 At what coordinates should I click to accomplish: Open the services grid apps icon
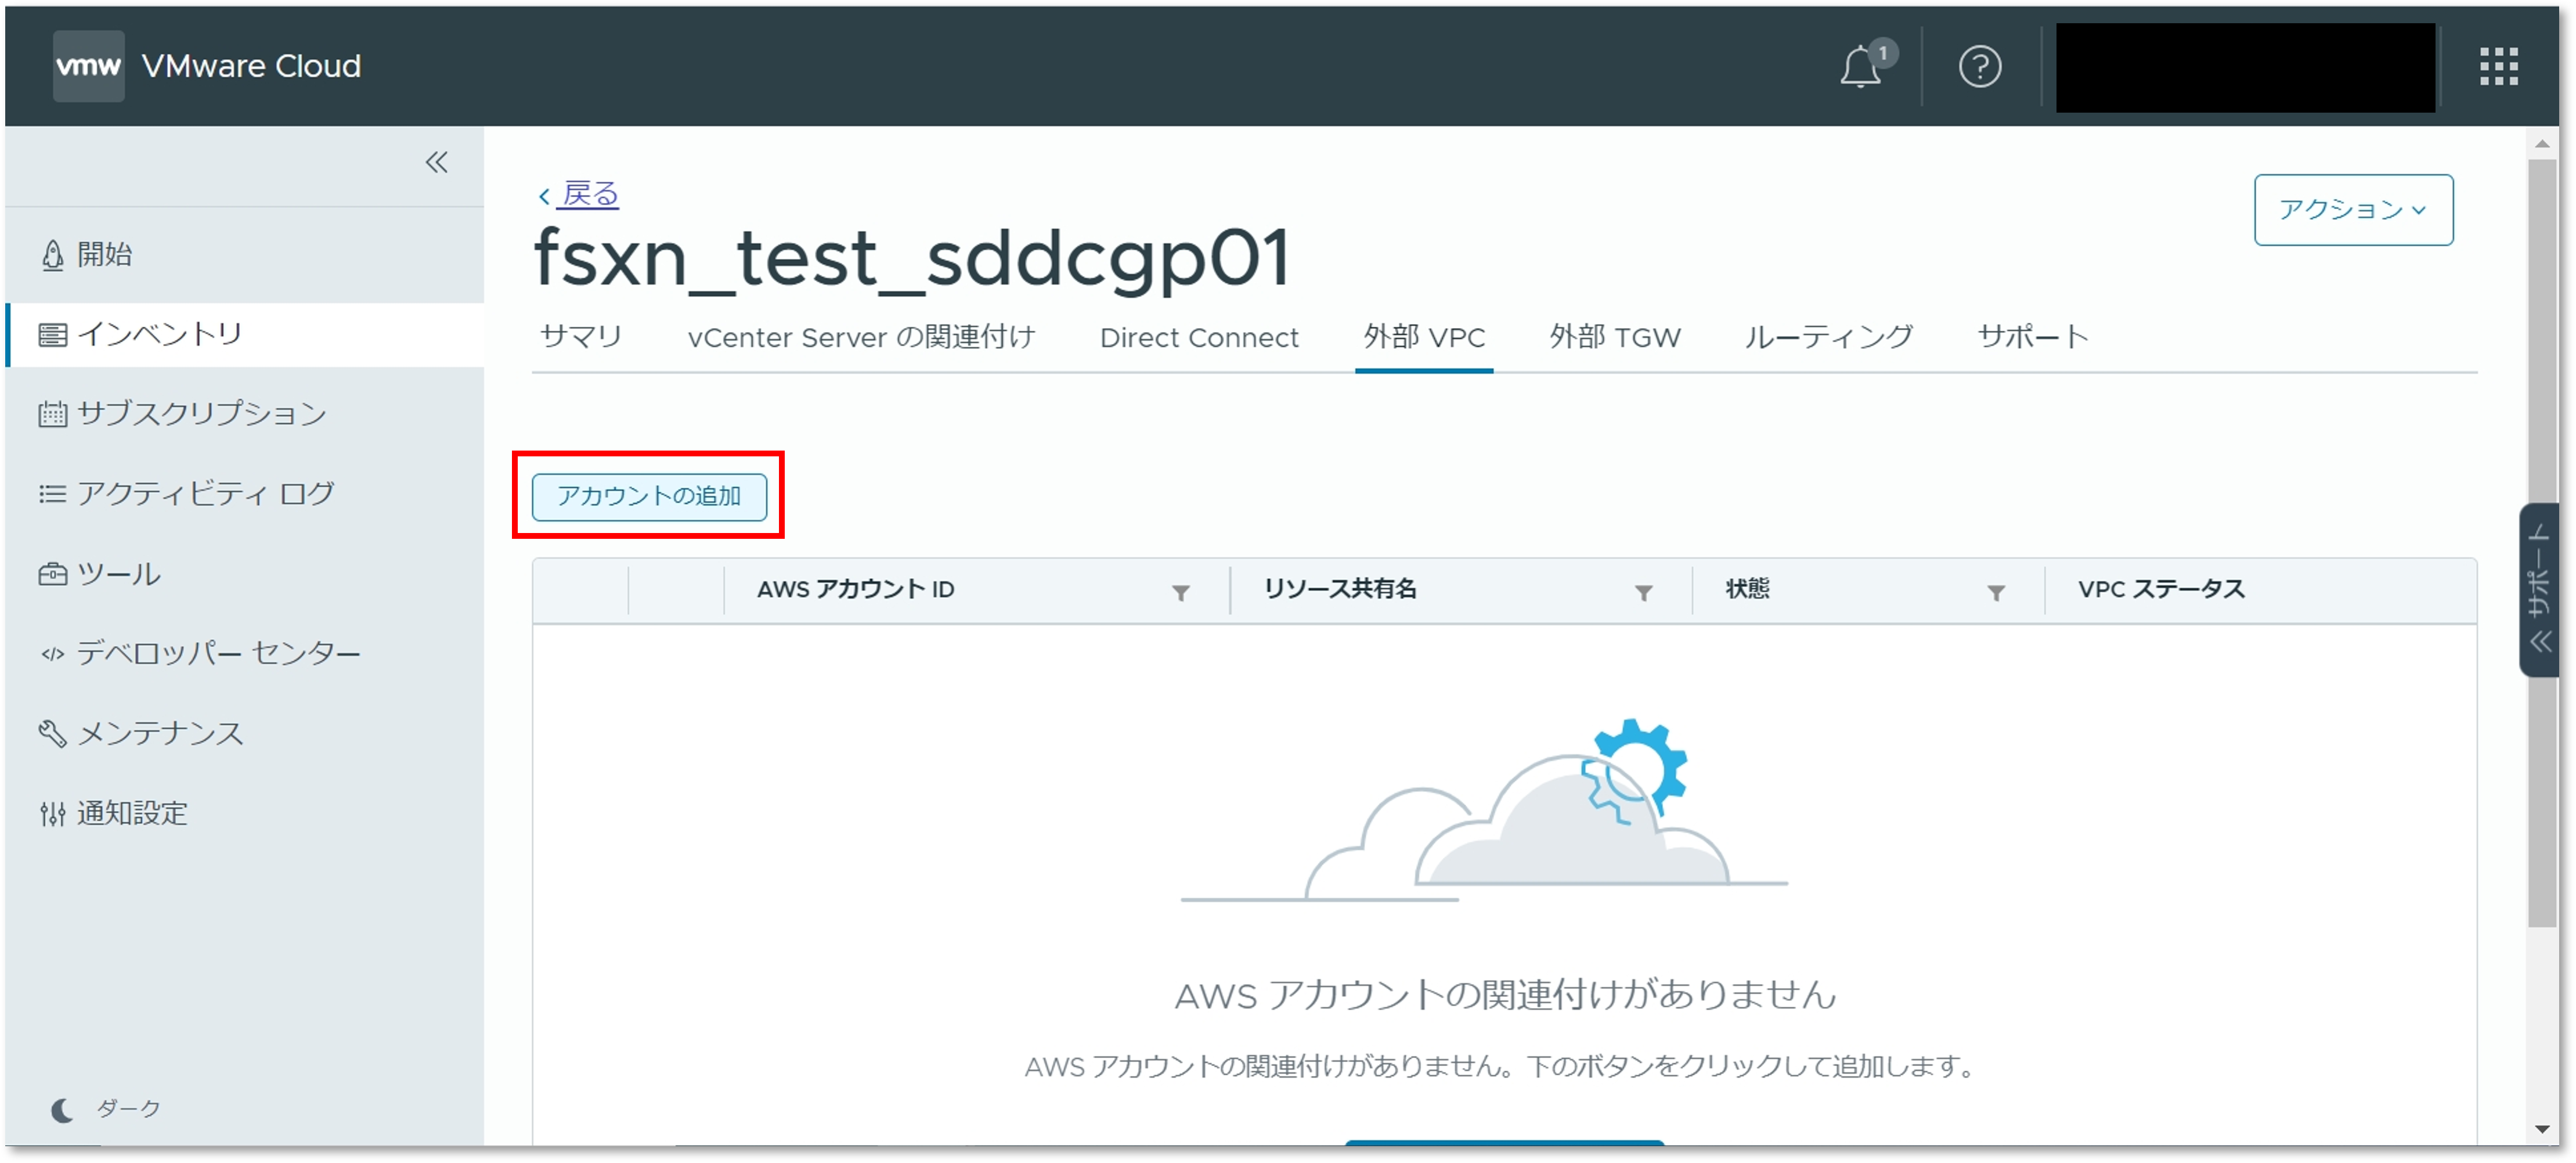tap(2498, 67)
